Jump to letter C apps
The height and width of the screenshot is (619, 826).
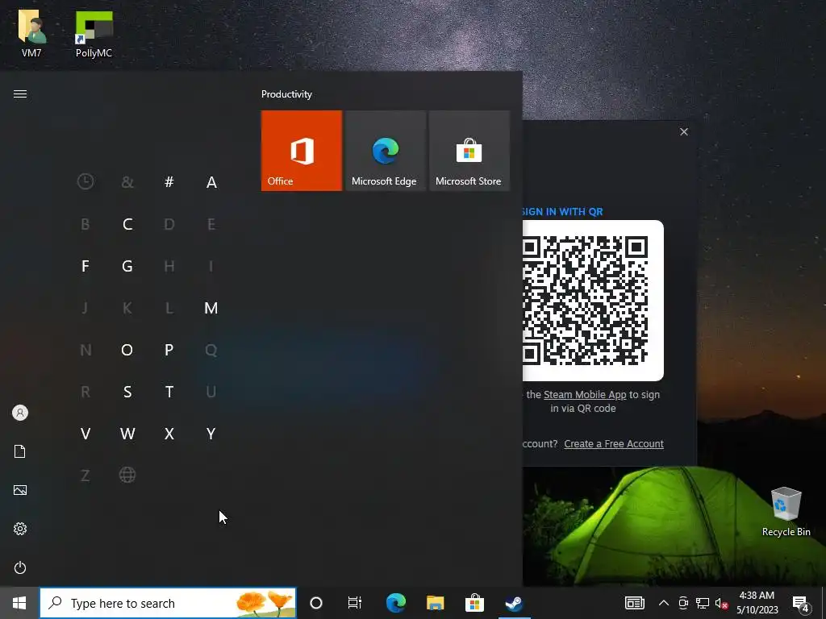pyautogui.click(x=127, y=224)
